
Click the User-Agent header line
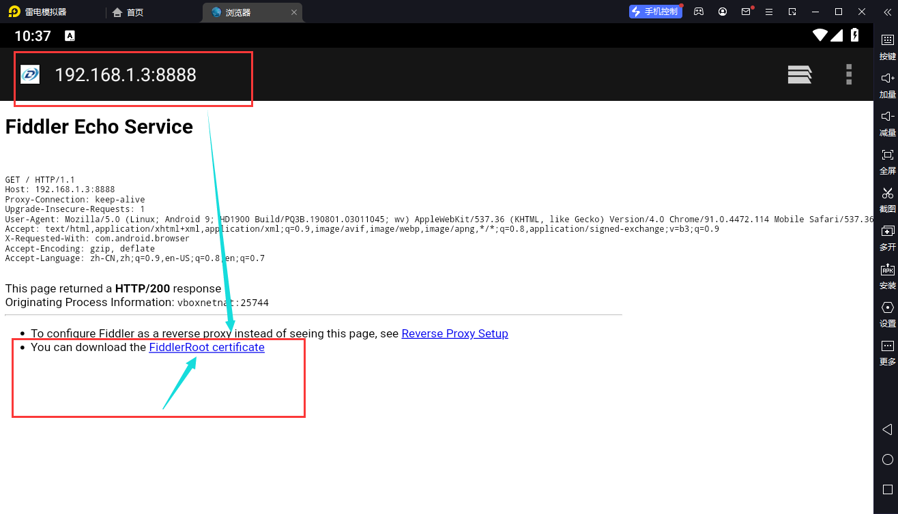(x=439, y=220)
